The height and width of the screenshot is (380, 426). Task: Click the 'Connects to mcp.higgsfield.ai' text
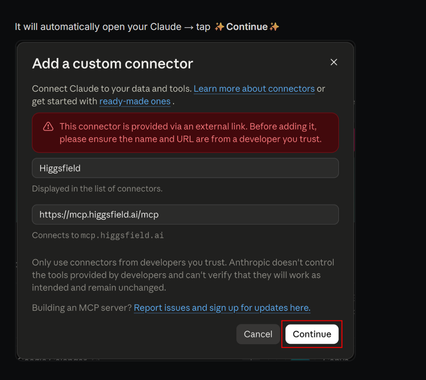pyautogui.click(x=98, y=235)
